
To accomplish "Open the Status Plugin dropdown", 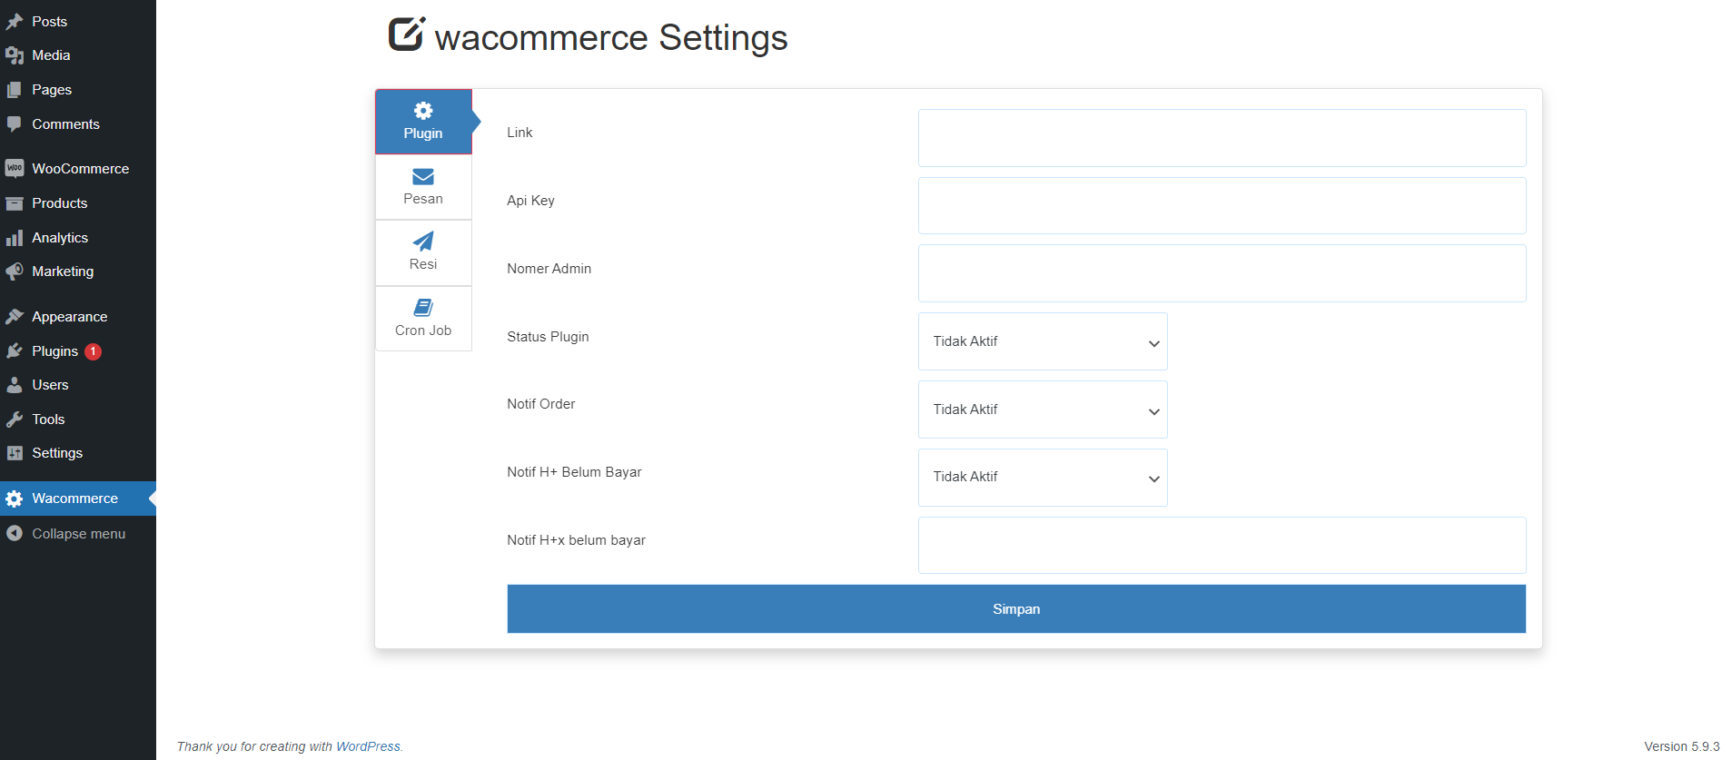I will pos(1042,341).
